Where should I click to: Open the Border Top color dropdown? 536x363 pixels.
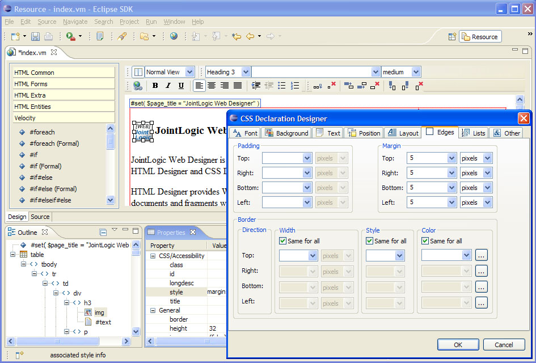pyautogui.click(x=466, y=255)
